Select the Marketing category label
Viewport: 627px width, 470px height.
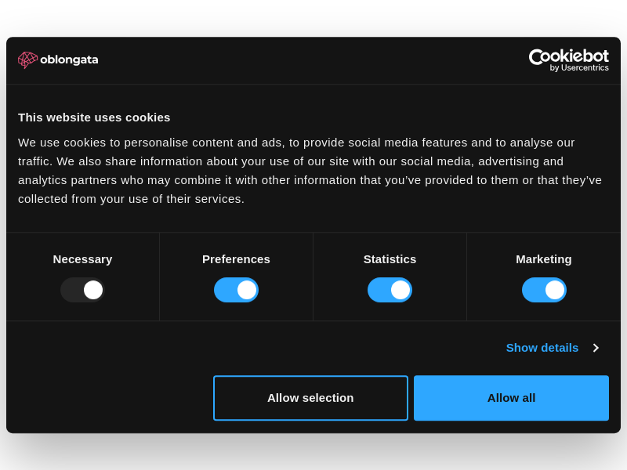point(544,259)
